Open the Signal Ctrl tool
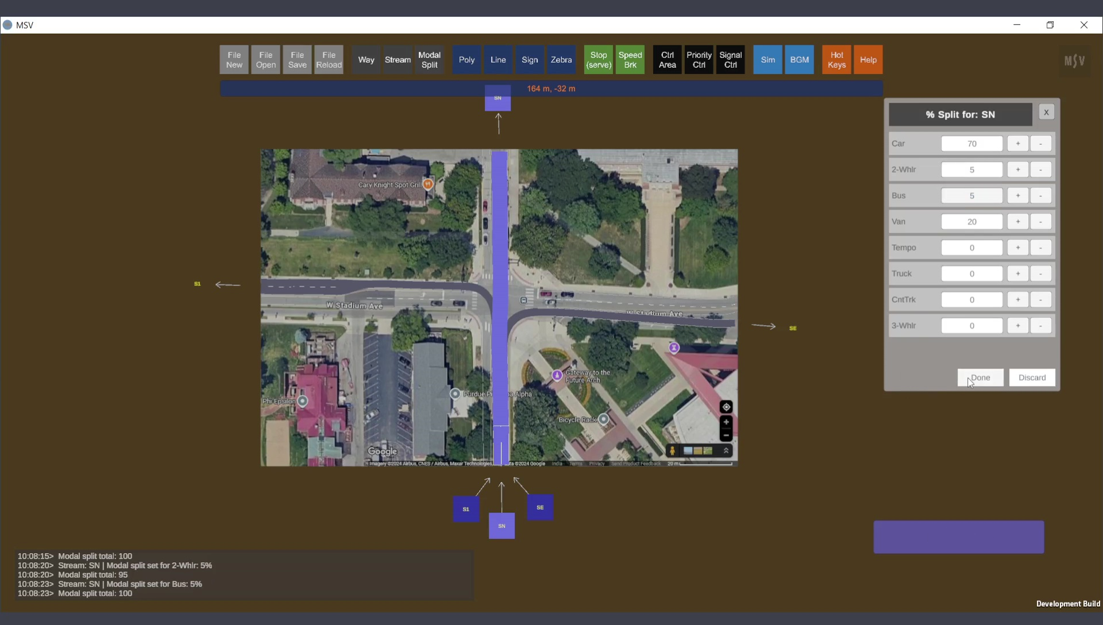This screenshot has height=625, width=1103. [x=730, y=60]
